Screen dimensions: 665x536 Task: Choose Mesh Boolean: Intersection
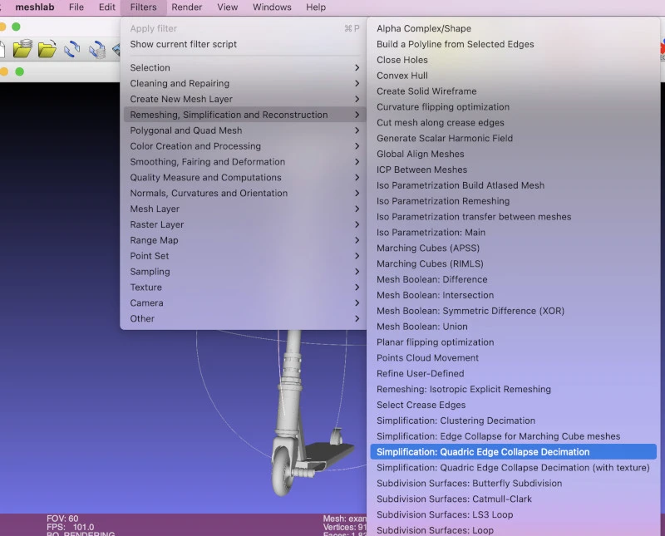tap(513, 295)
